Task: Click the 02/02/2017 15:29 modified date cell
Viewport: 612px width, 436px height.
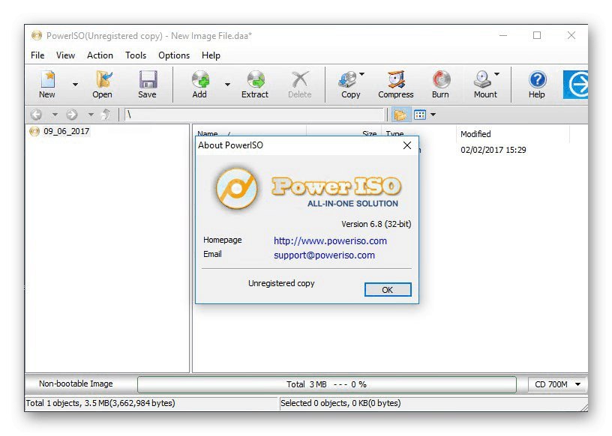Action: (493, 150)
